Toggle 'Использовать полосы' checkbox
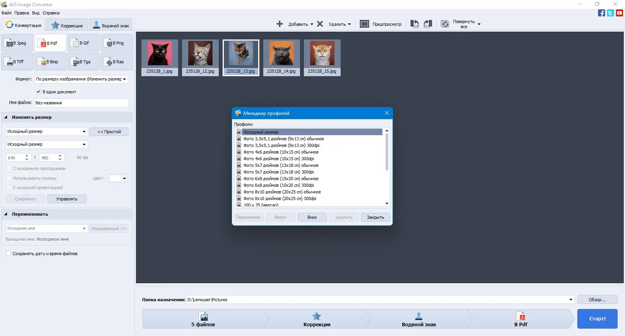This screenshot has height=336, width=625. pos(9,178)
